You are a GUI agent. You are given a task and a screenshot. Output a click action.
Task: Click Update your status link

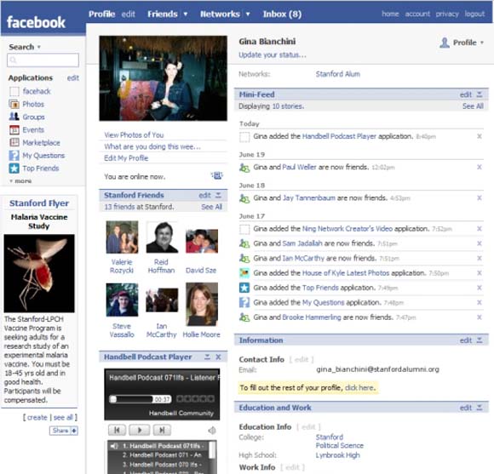coord(273,54)
